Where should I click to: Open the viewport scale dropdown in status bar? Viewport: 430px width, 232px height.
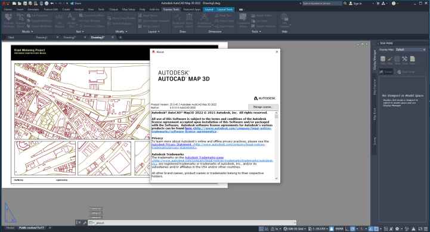coord(318,228)
